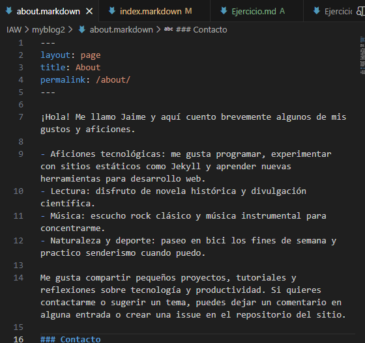Viewport: 365px width, 343px height.
Task: Open the IAW breadcrumb folder
Action: point(14,30)
